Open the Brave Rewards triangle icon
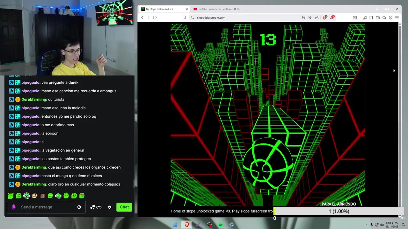 332,17
